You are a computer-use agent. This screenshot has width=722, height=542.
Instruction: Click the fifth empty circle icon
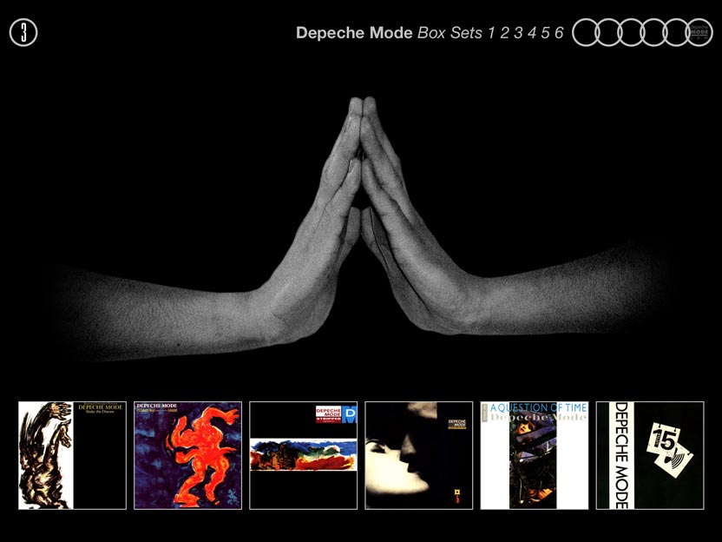click(676, 32)
